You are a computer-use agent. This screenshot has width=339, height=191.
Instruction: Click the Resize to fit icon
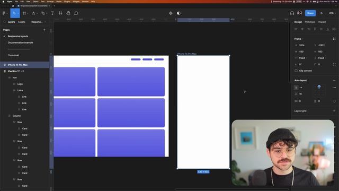click(x=334, y=39)
